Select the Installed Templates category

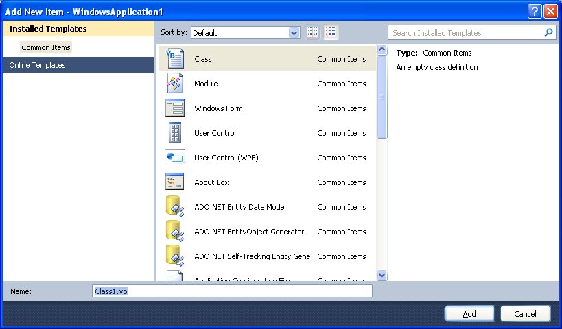click(x=78, y=29)
